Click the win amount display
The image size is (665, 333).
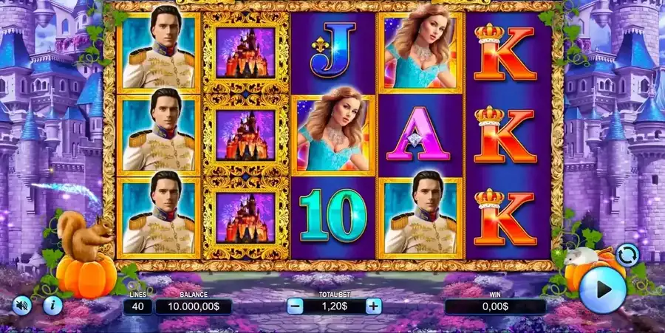coord(495,306)
